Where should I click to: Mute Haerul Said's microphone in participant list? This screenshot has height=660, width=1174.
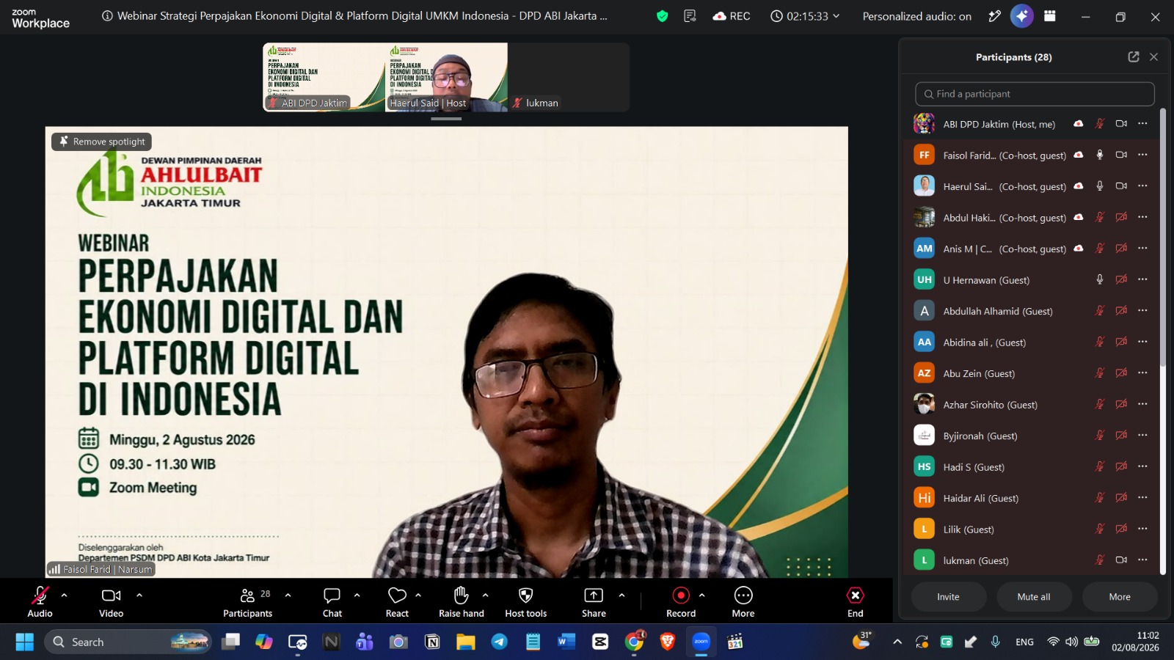point(1100,186)
